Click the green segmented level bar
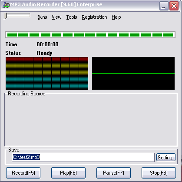Screen dimensions: 182x182 [x=90, y=35]
